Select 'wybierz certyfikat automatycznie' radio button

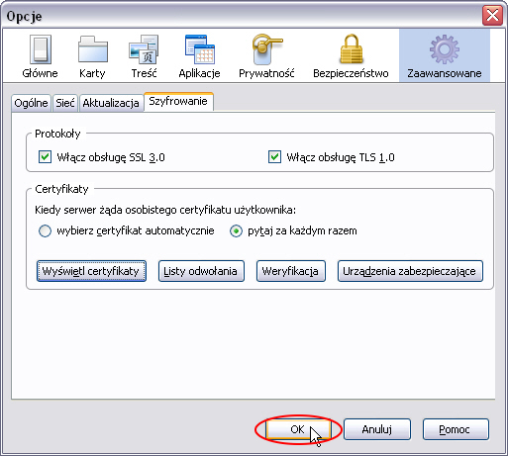click(45, 230)
